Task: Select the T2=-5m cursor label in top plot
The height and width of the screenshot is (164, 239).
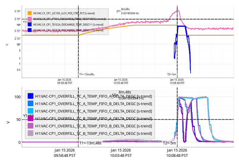Action: pos(172,74)
